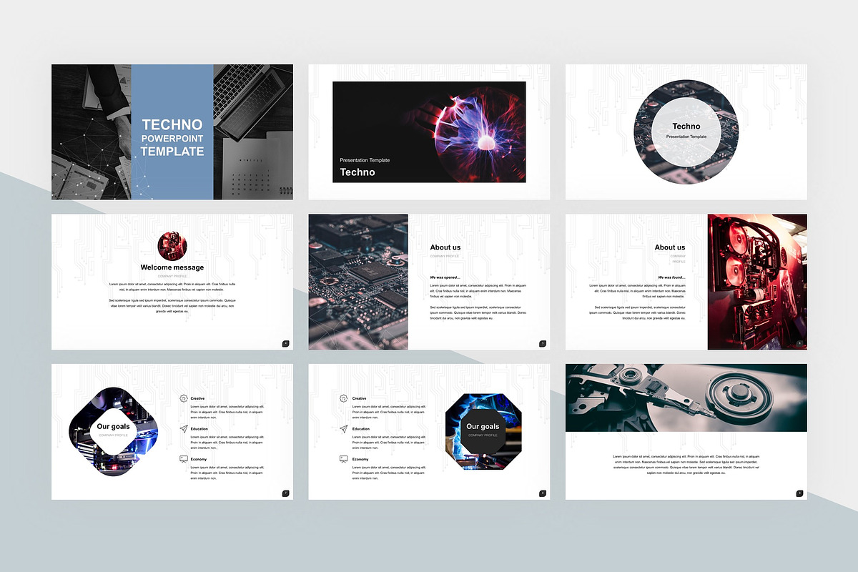Click the 'Techno' title on the plasma ball slide

tap(357, 172)
